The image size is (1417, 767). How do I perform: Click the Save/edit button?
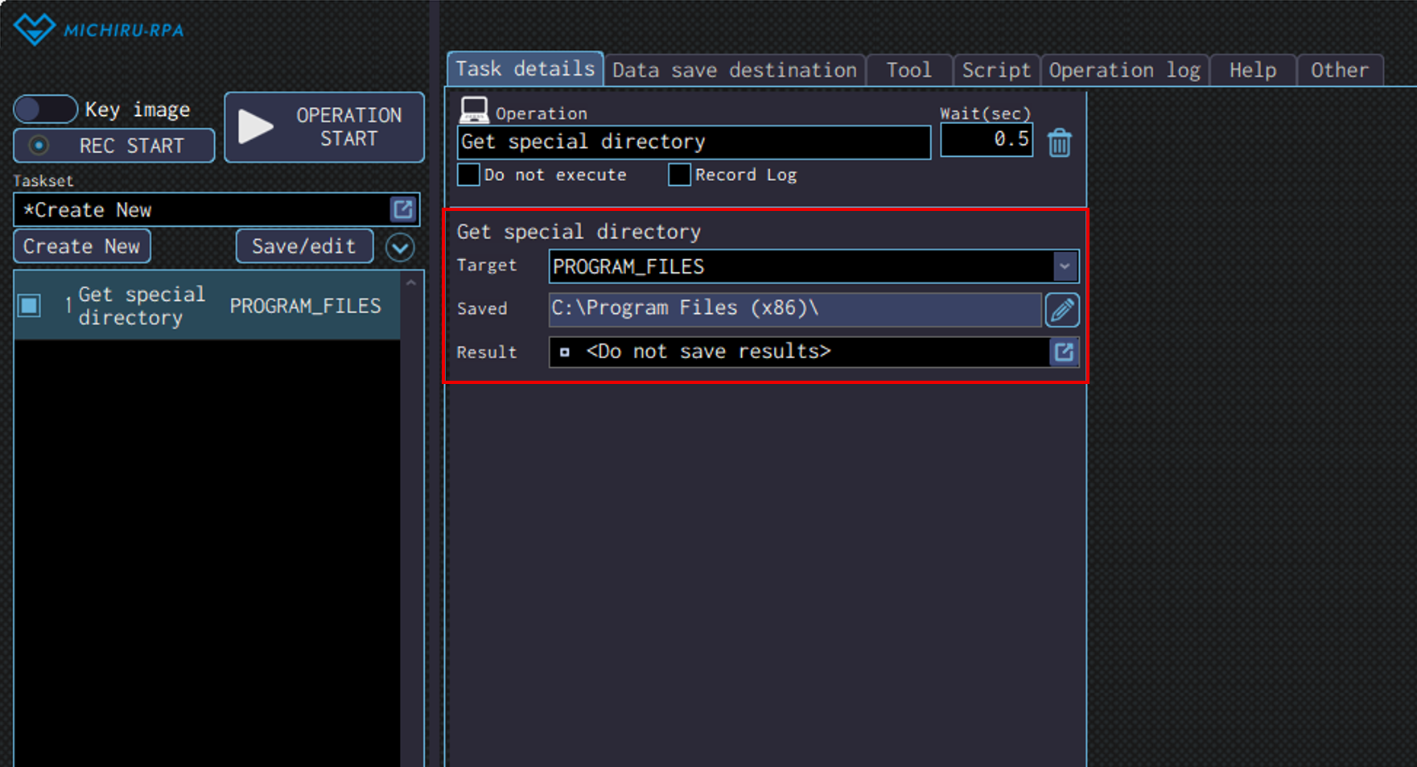point(303,246)
